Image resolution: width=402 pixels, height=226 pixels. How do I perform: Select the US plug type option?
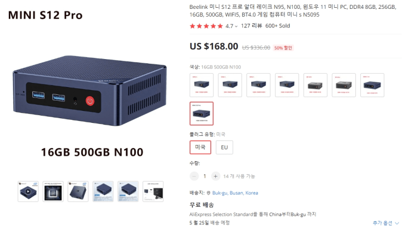(200, 147)
